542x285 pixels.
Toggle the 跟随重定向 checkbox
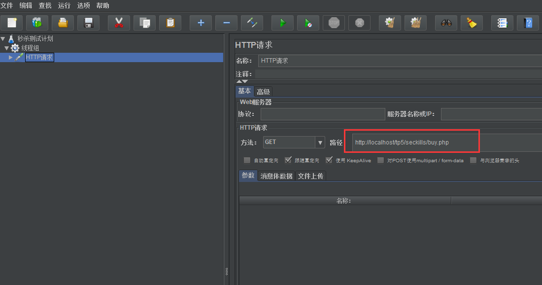288,160
